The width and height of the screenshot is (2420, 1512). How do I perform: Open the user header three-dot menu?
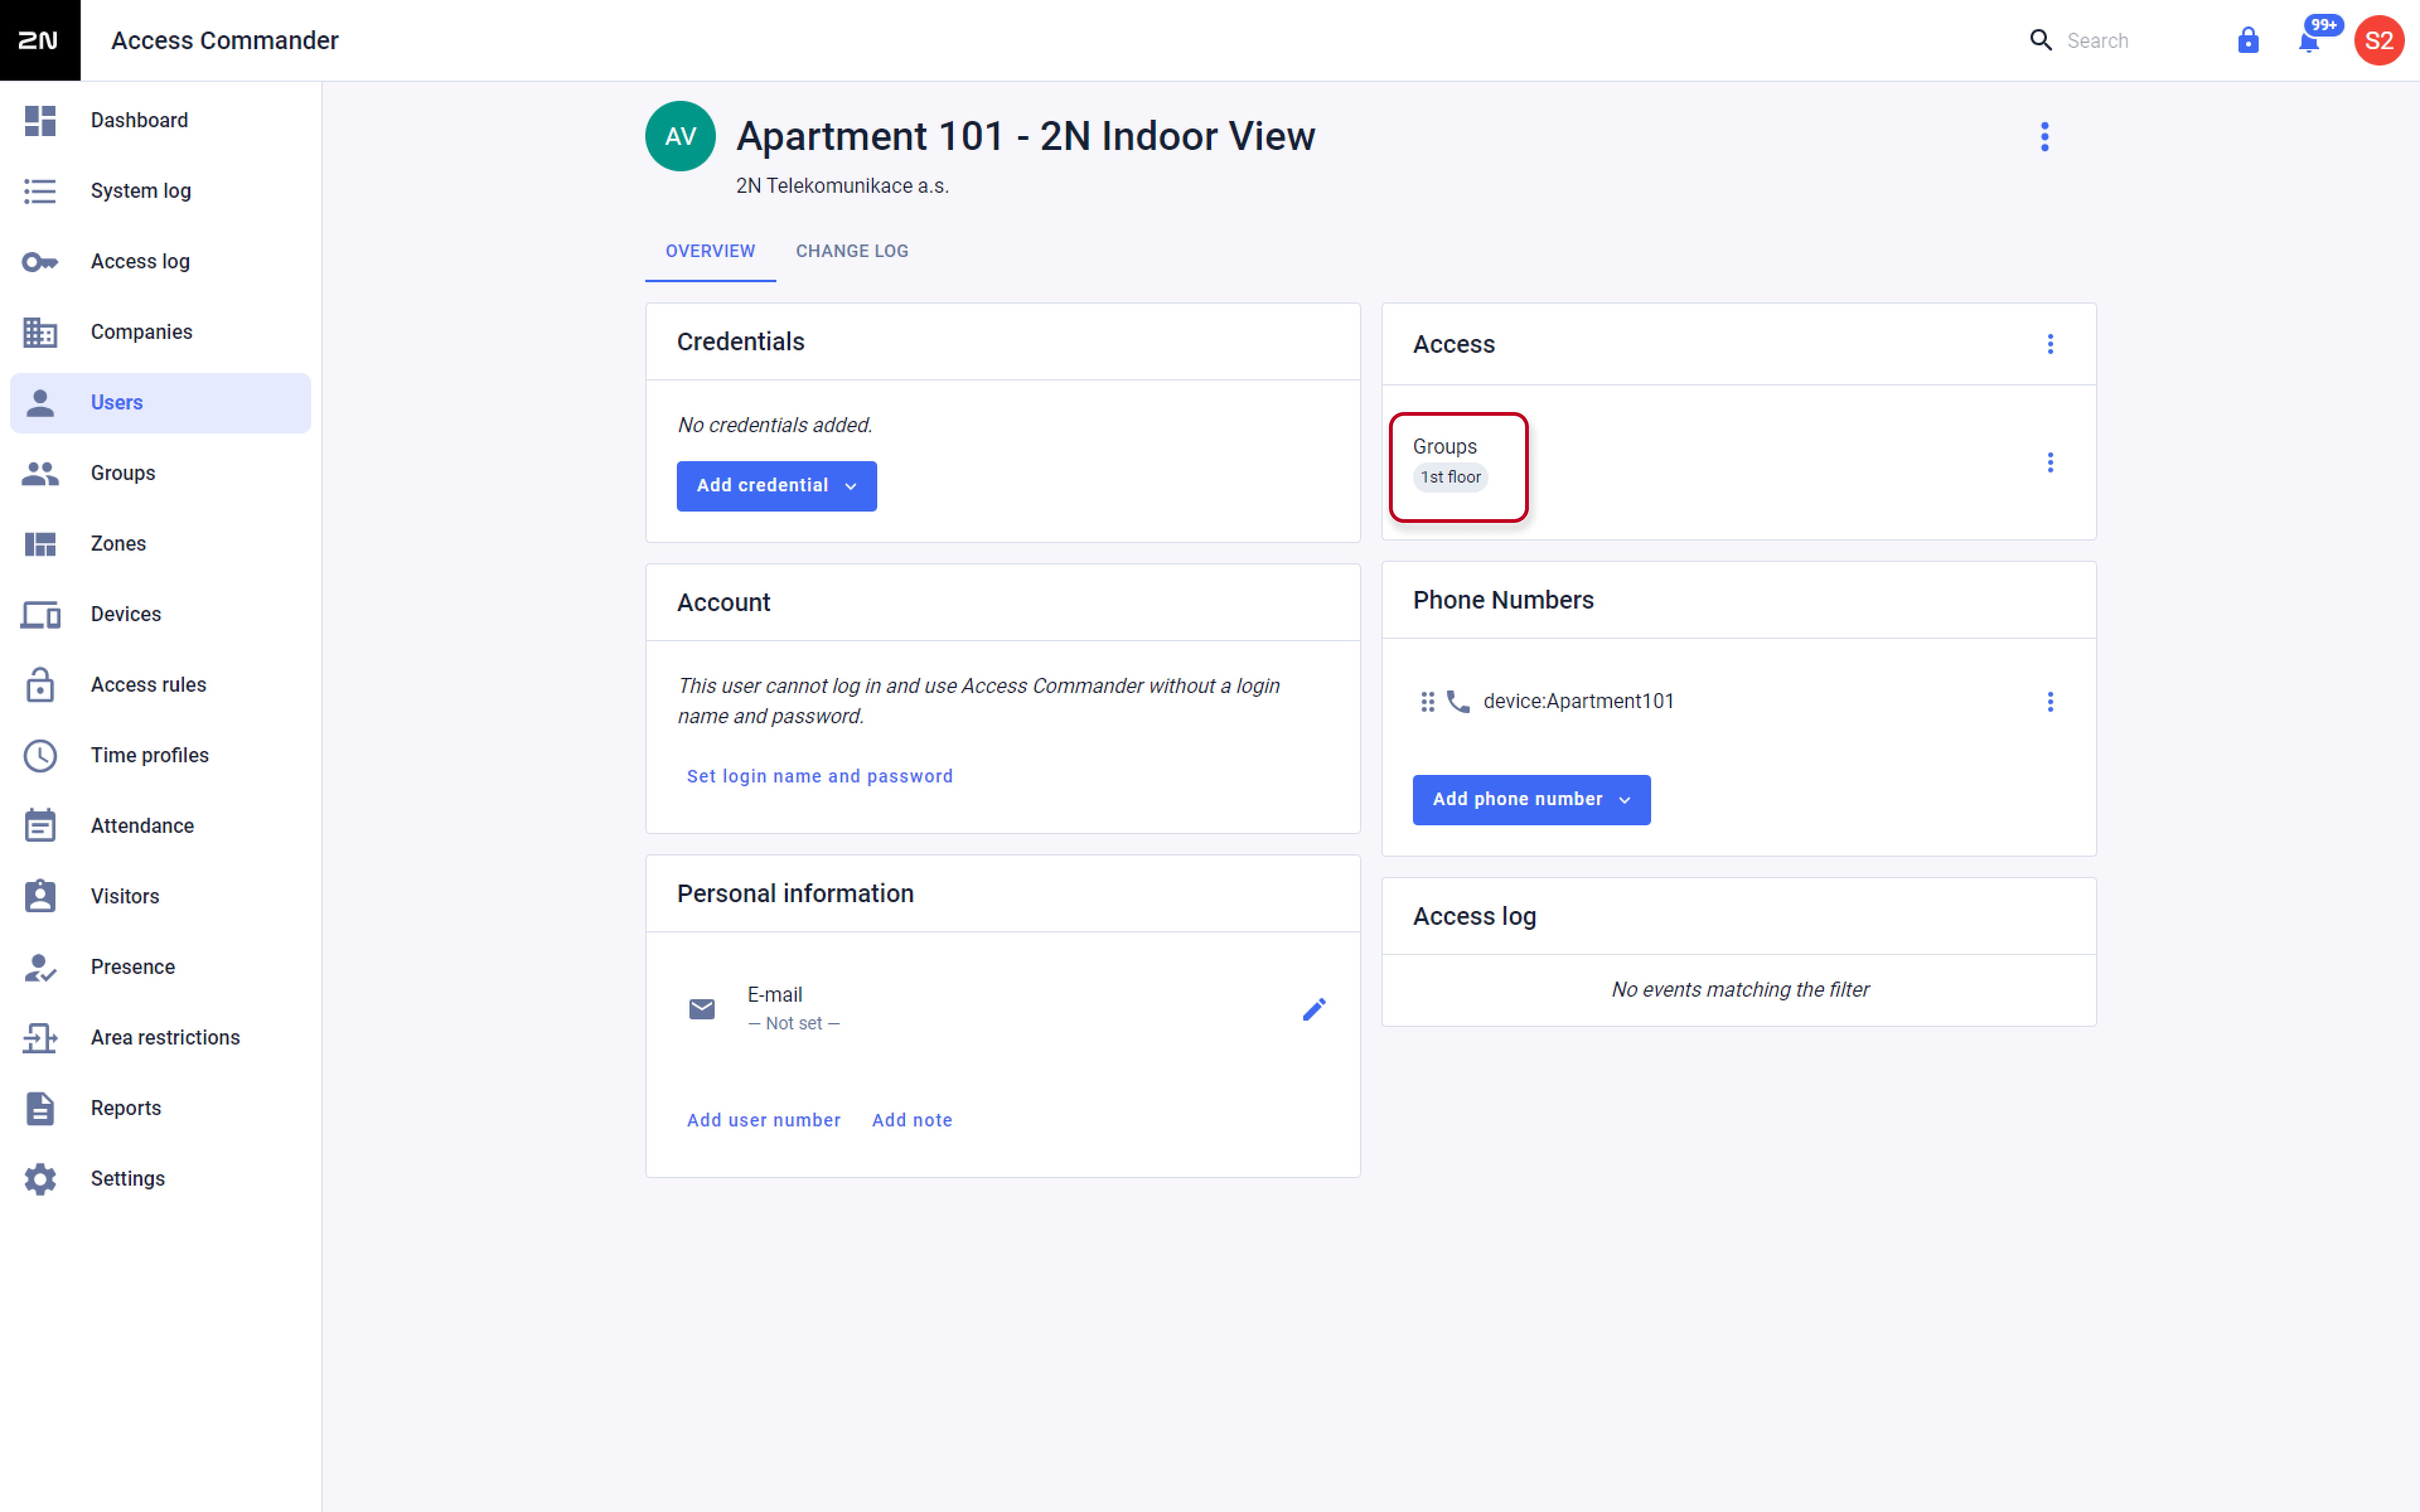(x=2045, y=137)
